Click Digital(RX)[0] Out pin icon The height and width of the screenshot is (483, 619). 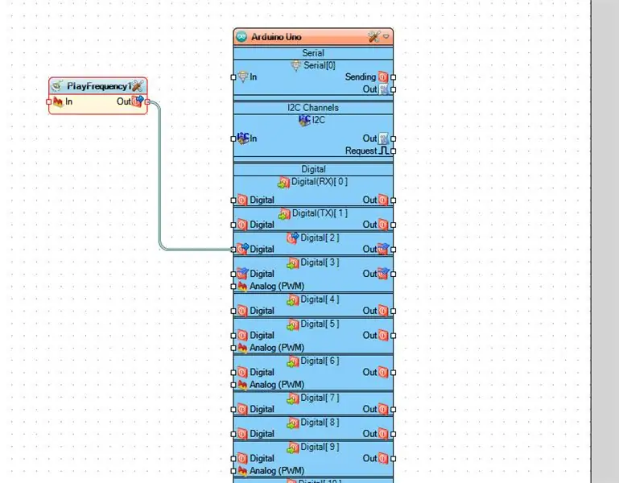(383, 200)
